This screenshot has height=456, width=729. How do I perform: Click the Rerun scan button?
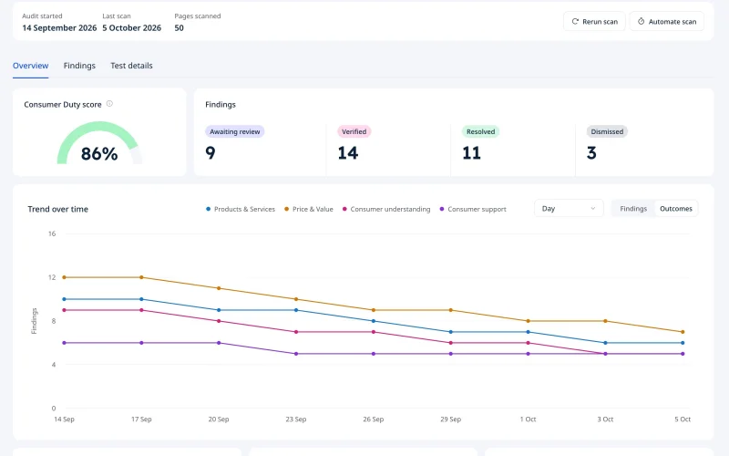point(594,21)
